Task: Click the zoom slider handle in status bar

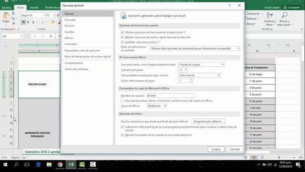Action: point(279,157)
